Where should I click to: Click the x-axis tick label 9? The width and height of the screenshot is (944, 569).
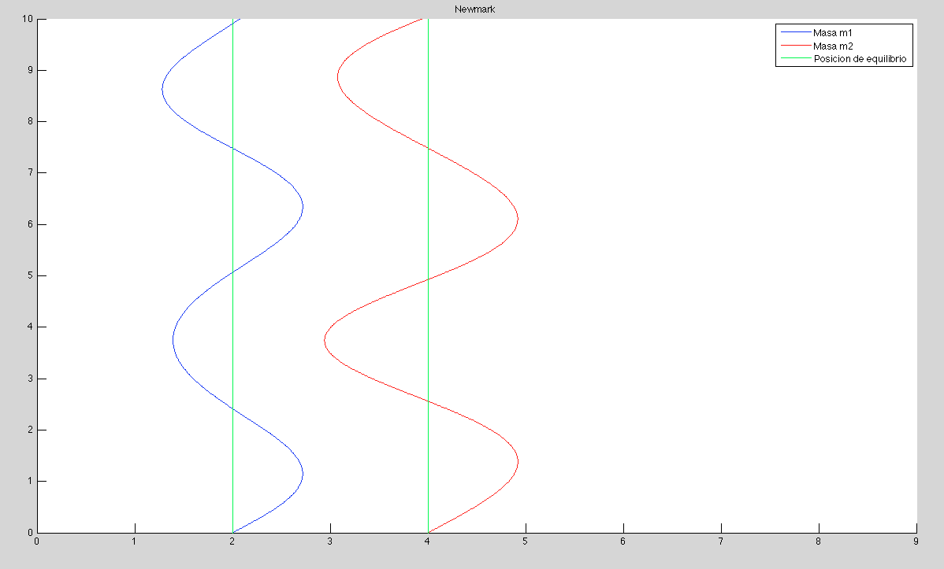coord(916,542)
